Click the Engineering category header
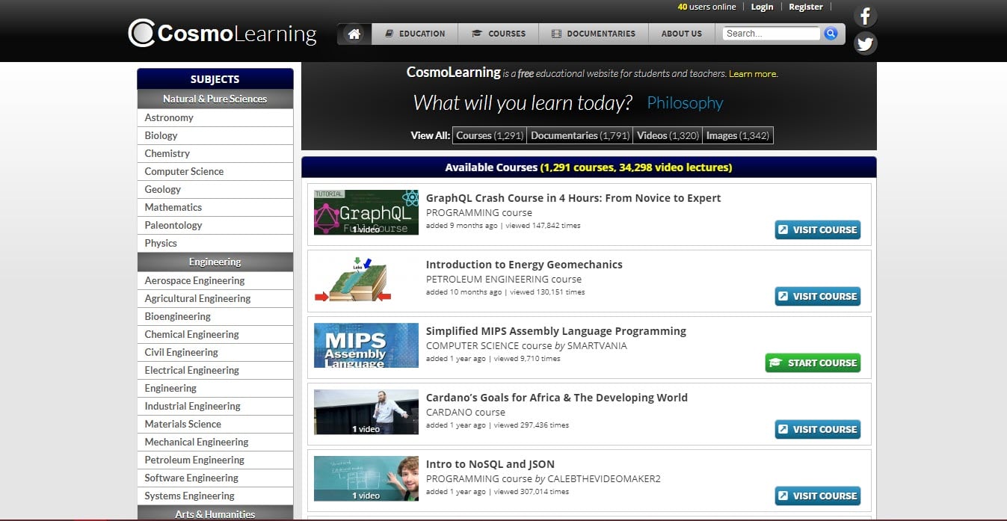The width and height of the screenshot is (1007, 521). point(215,262)
